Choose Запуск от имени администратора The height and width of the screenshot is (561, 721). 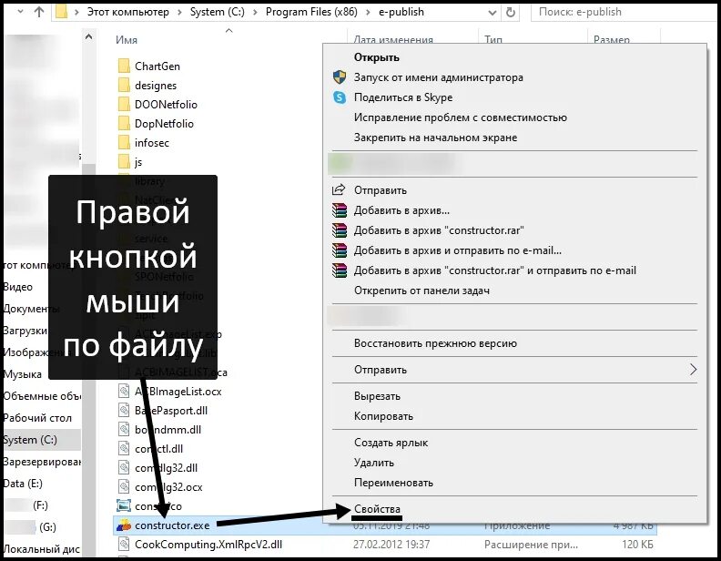pos(439,77)
